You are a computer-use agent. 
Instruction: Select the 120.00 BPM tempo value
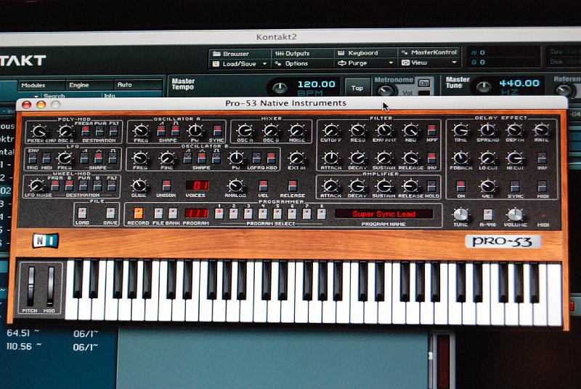click(x=316, y=84)
